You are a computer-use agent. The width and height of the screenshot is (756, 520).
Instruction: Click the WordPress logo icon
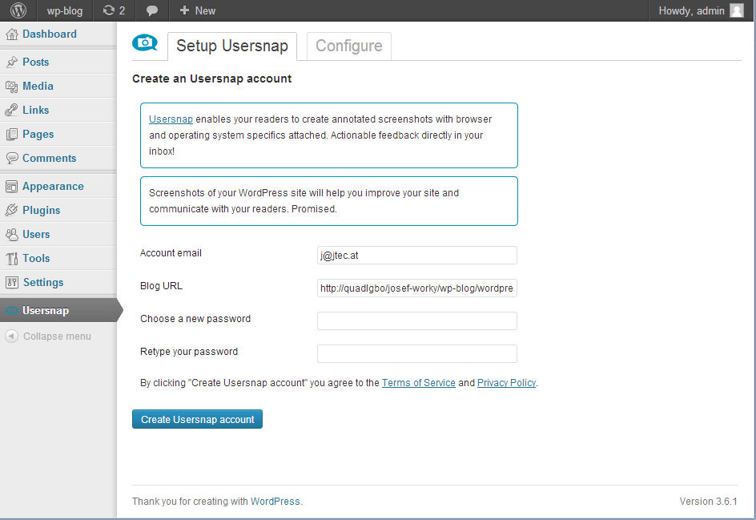tap(18, 10)
